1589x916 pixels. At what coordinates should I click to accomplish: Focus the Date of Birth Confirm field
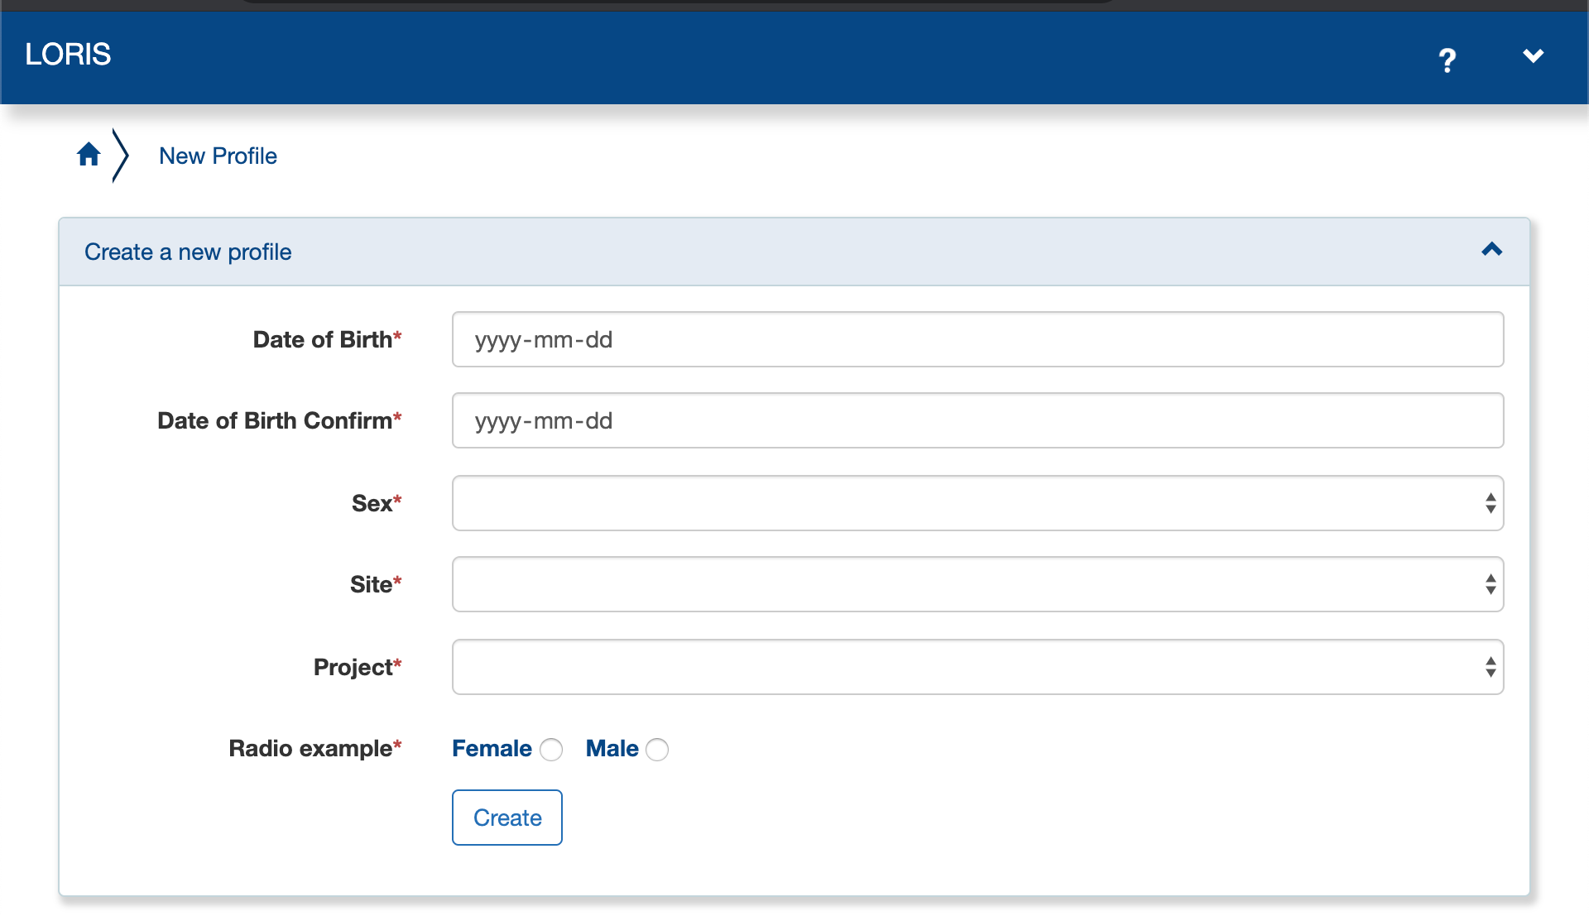977,420
